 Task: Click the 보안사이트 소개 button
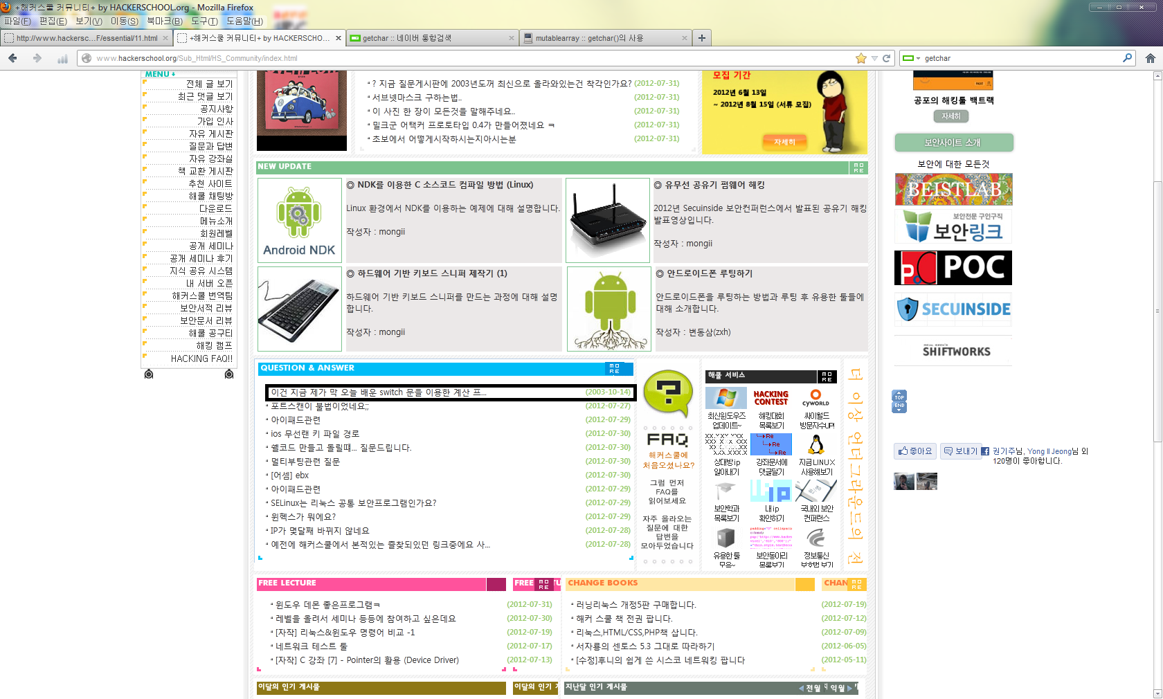click(x=953, y=143)
